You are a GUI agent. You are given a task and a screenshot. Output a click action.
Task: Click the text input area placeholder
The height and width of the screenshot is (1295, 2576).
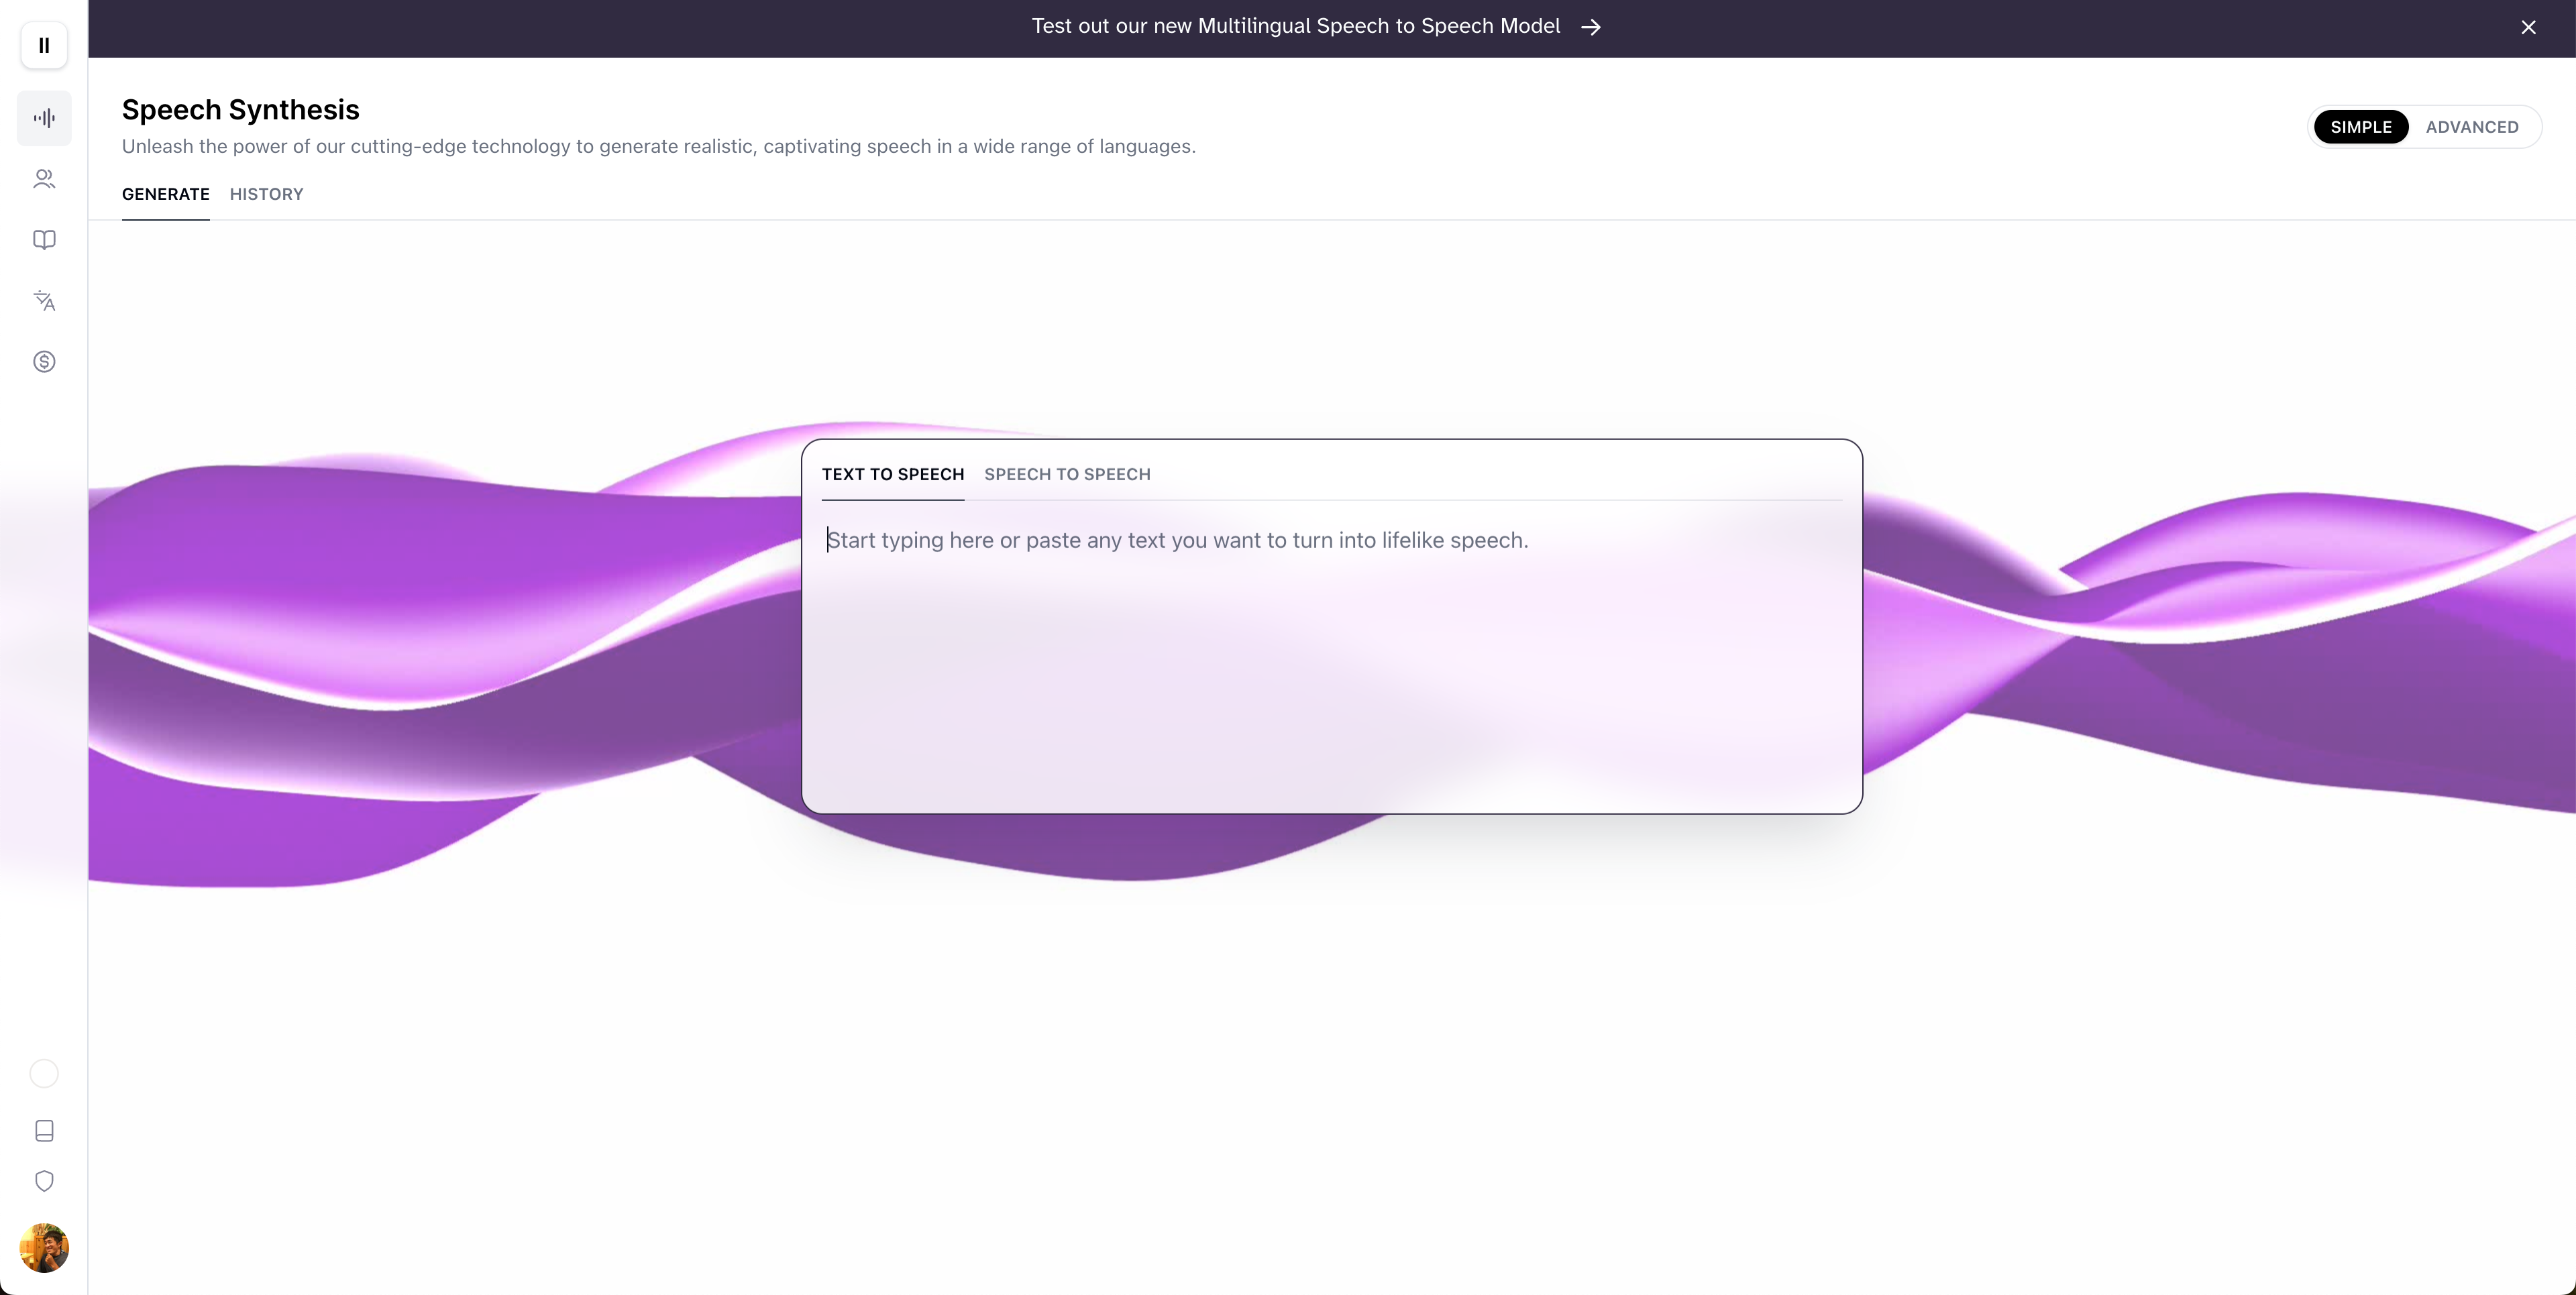1177,541
